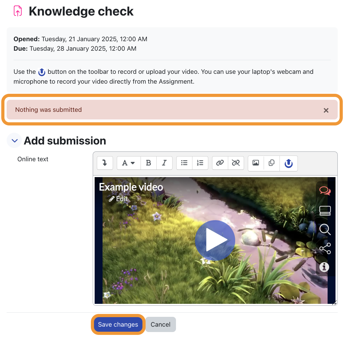Click the assignment icon beside Knowledge check

(x=18, y=11)
